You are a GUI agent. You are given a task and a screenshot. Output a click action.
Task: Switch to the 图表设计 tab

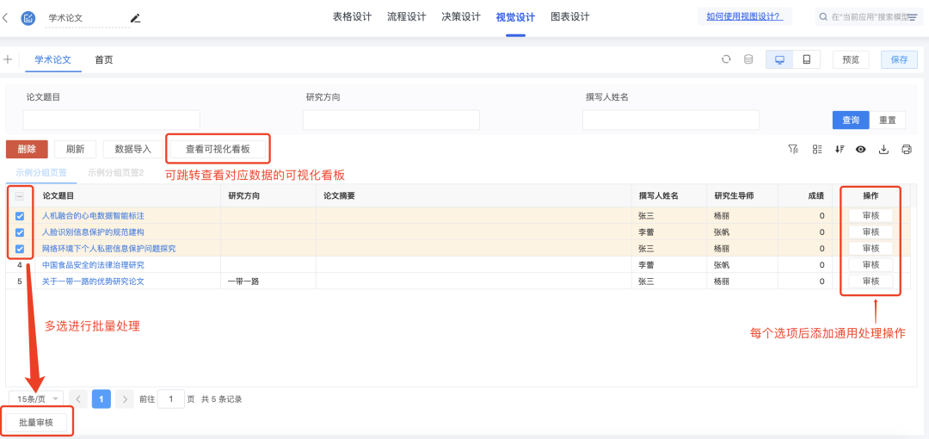click(x=569, y=17)
